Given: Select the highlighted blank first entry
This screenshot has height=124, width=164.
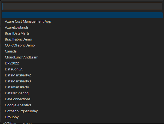Looking at the screenshot, I should [82, 15].
